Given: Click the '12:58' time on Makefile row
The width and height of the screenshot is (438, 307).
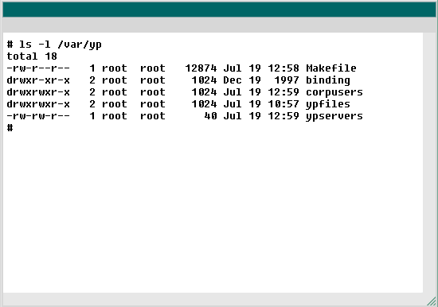Looking at the screenshot, I should tap(284, 68).
